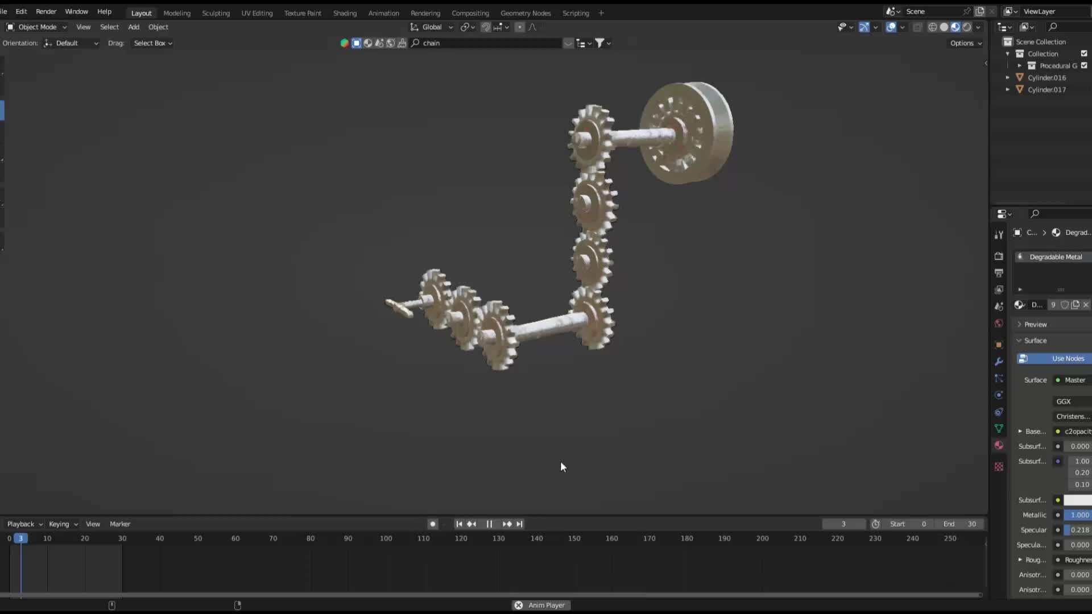Open the Render properties tab

tap(999, 256)
